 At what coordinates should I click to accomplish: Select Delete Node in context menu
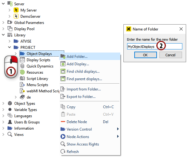pos(90,122)
